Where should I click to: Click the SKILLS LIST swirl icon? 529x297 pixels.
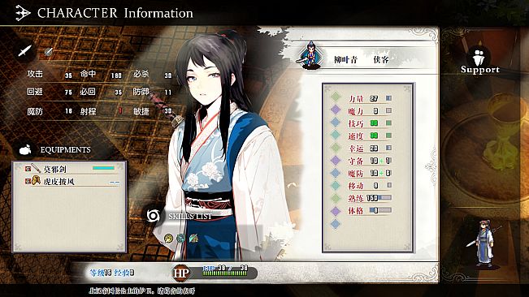[154, 216]
